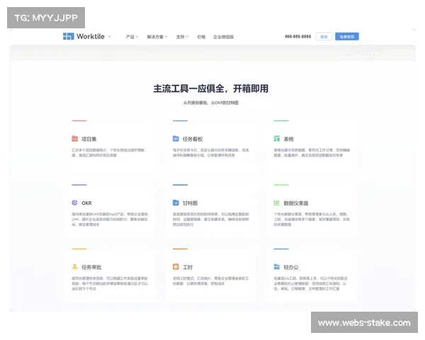Open the 表格 card title
425x340 pixels.
point(289,139)
